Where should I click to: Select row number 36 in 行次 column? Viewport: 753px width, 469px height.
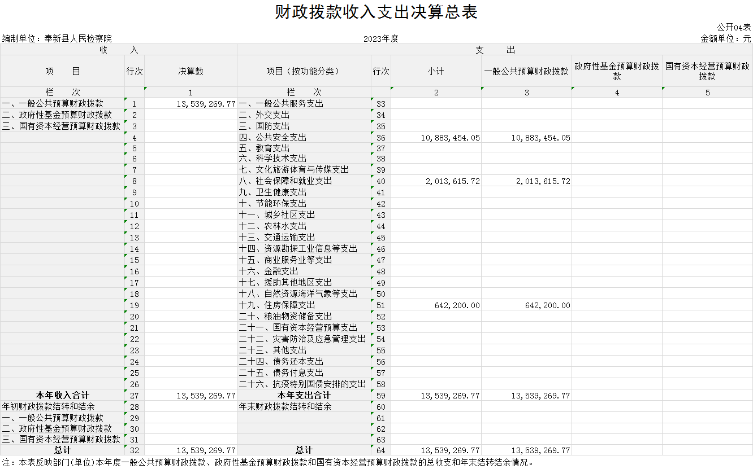(381, 138)
